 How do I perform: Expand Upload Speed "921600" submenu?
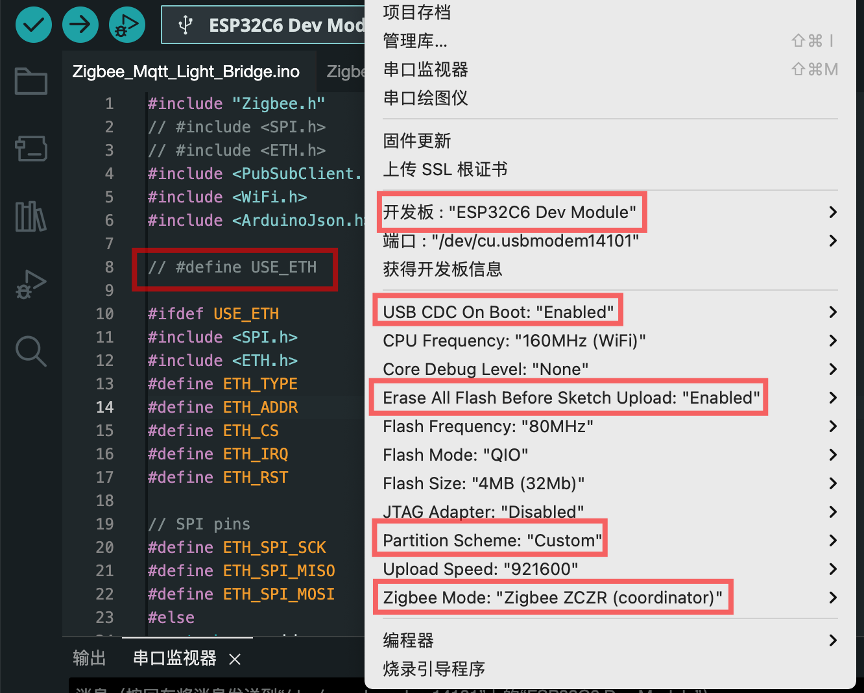[610, 569]
